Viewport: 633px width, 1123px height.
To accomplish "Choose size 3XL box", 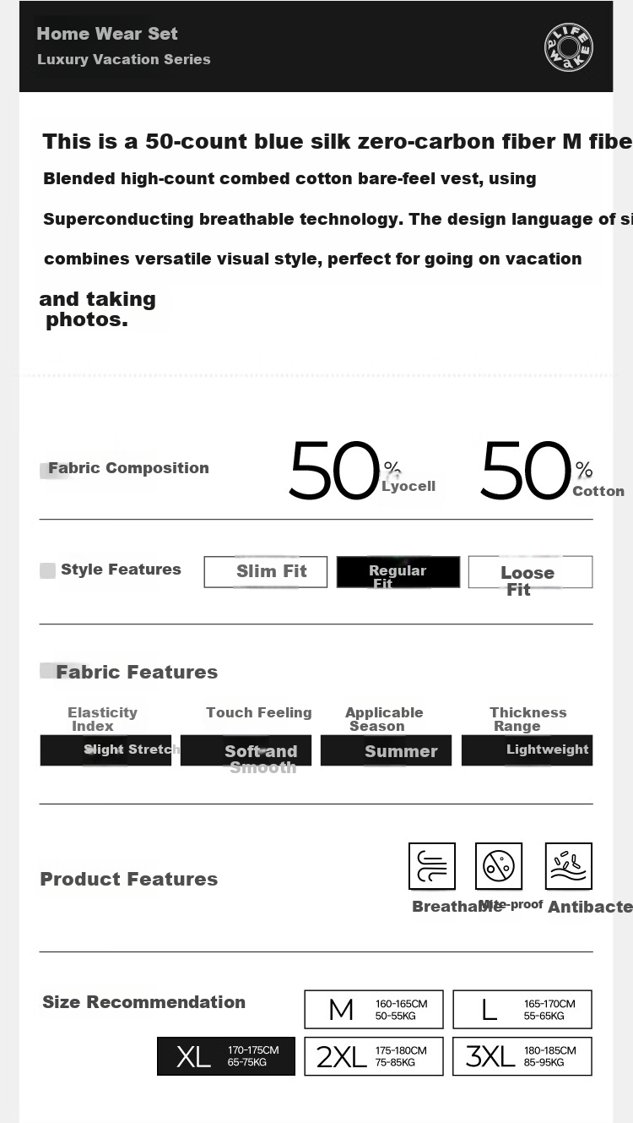I will click(x=522, y=1056).
